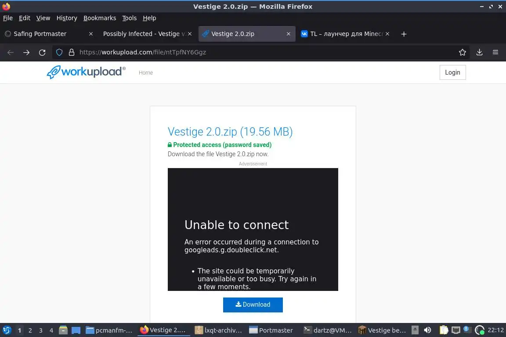Screen dimensions: 506x337
Task: Click the network monitor tray icon
Action: coord(455,330)
